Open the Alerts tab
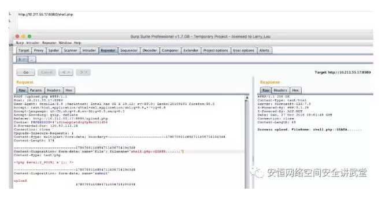Image resolution: width=385 pixels, height=214 pixels. (264, 50)
